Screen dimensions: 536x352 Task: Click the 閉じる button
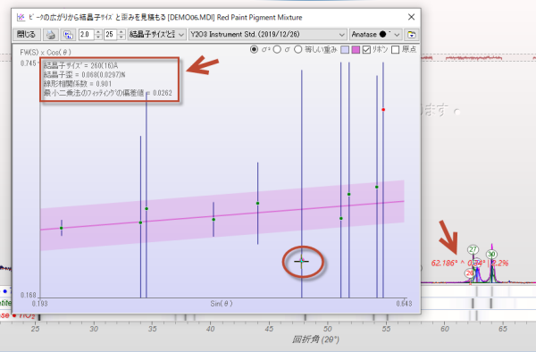tap(27, 35)
